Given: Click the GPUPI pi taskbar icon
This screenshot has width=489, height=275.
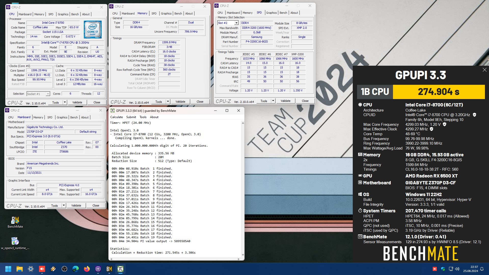Looking at the screenshot, I should [x=120, y=269].
